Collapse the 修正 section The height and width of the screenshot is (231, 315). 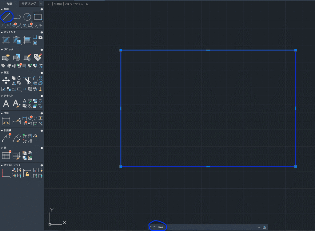tap(2, 72)
